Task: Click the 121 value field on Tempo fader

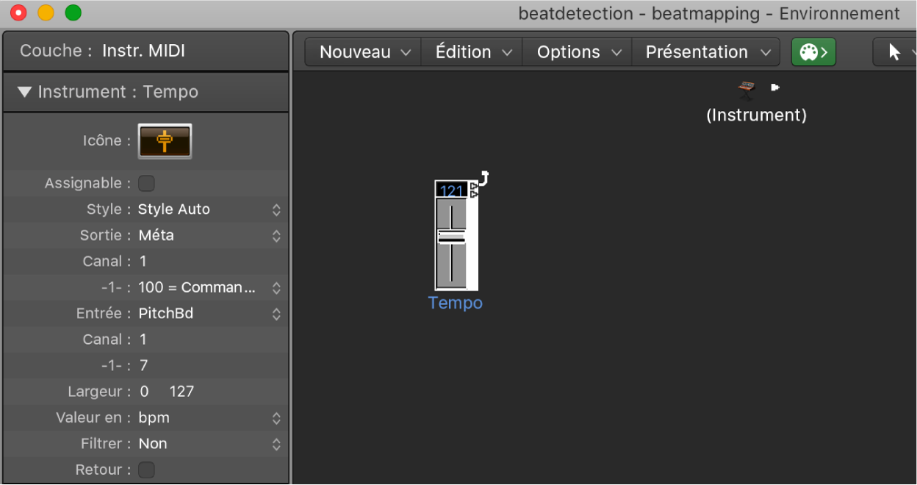Action: coord(451,191)
